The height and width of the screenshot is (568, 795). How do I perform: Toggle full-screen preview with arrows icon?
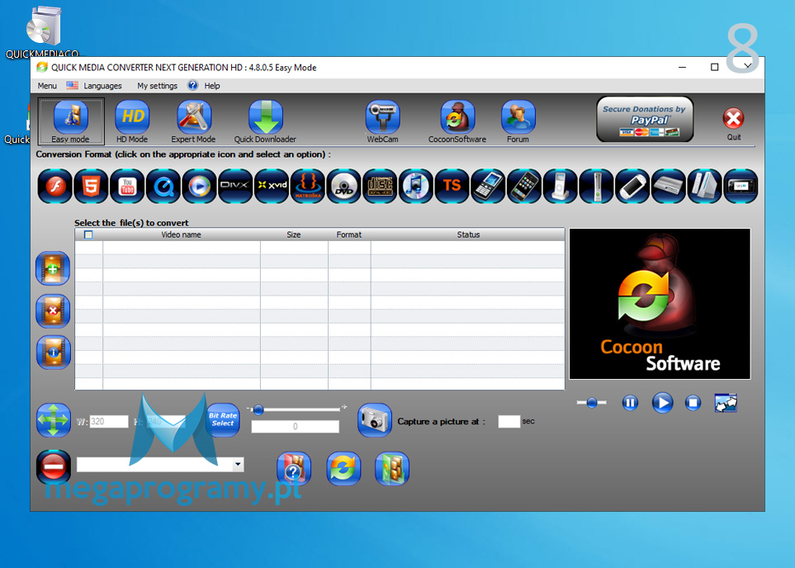726,403
